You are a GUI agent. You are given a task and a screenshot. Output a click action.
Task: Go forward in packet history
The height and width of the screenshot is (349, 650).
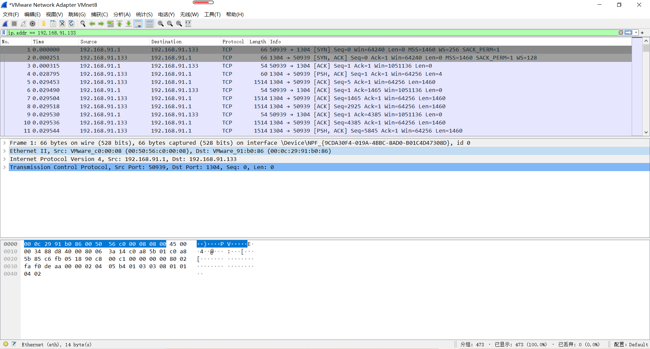[x=101, y=24]
